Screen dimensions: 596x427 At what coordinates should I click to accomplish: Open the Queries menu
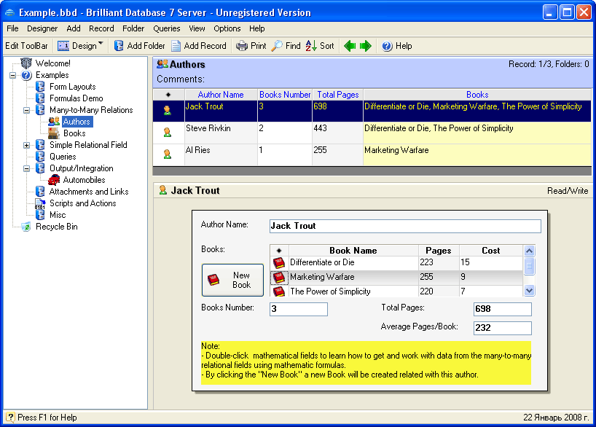click(166, 28)
